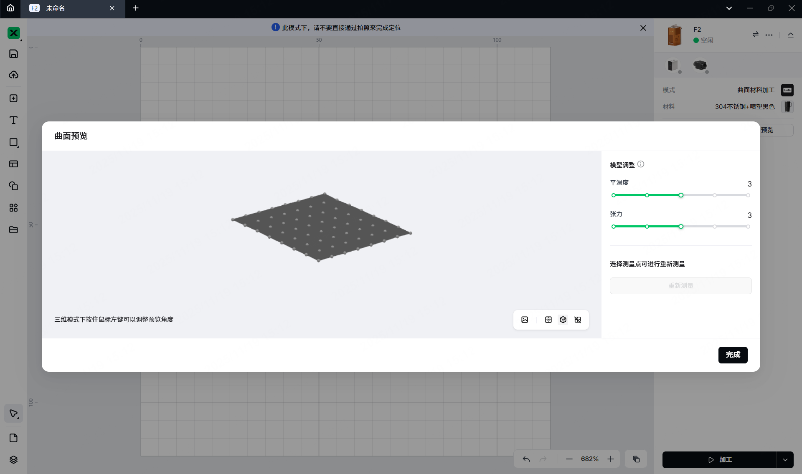Click the 完成 button
Screen dimensions: 802x474
(x=733, y=355)
